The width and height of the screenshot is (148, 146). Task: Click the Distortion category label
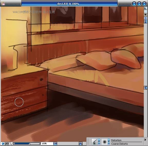point(116,140)
